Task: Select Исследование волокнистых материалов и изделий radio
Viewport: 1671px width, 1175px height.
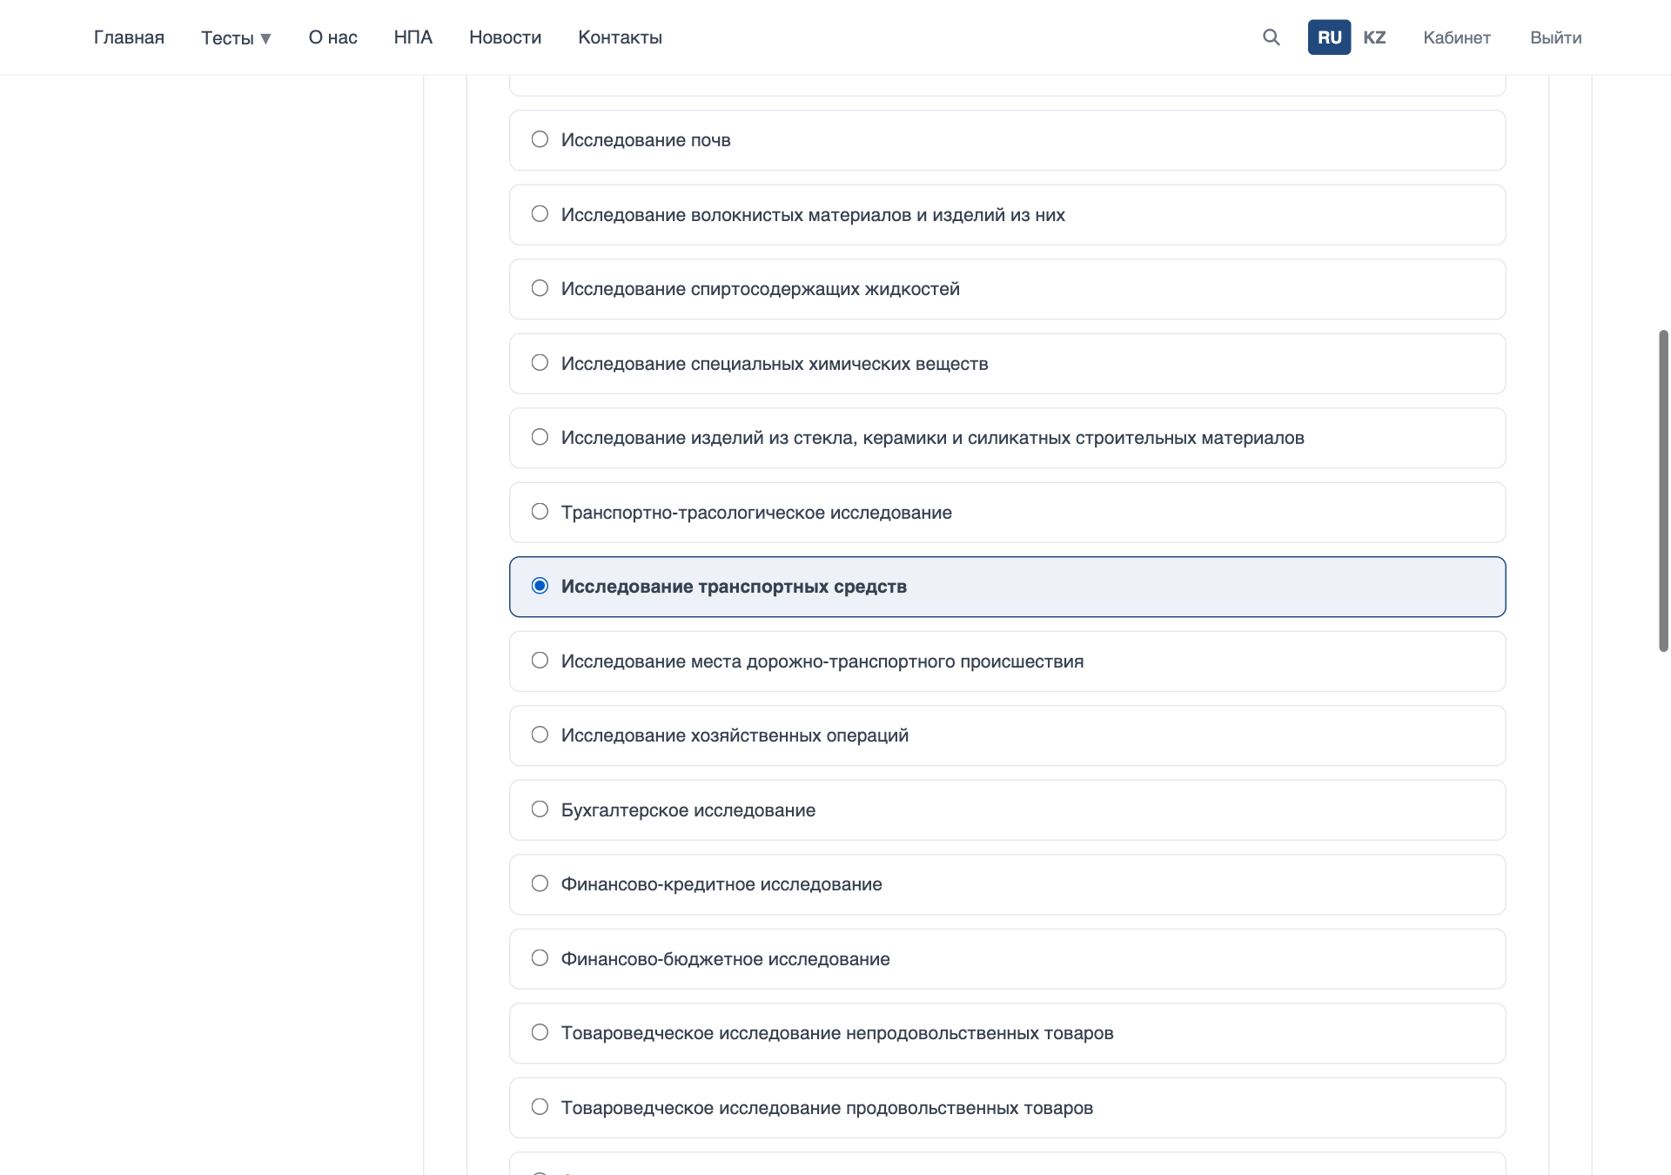Action: click(540, 214)
